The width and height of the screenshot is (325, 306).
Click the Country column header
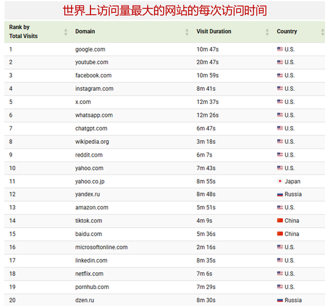tap(287, 31)
